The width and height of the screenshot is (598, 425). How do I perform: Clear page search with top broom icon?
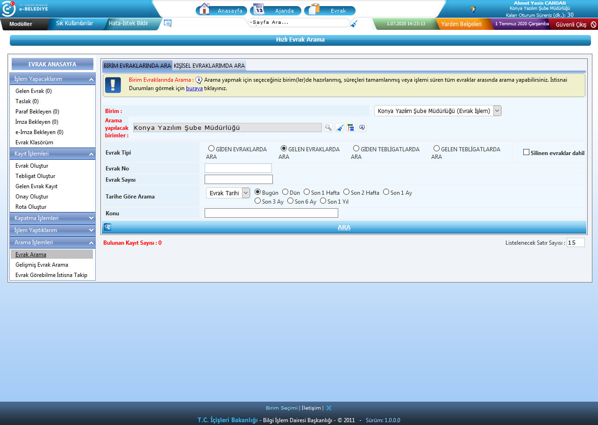354,23
